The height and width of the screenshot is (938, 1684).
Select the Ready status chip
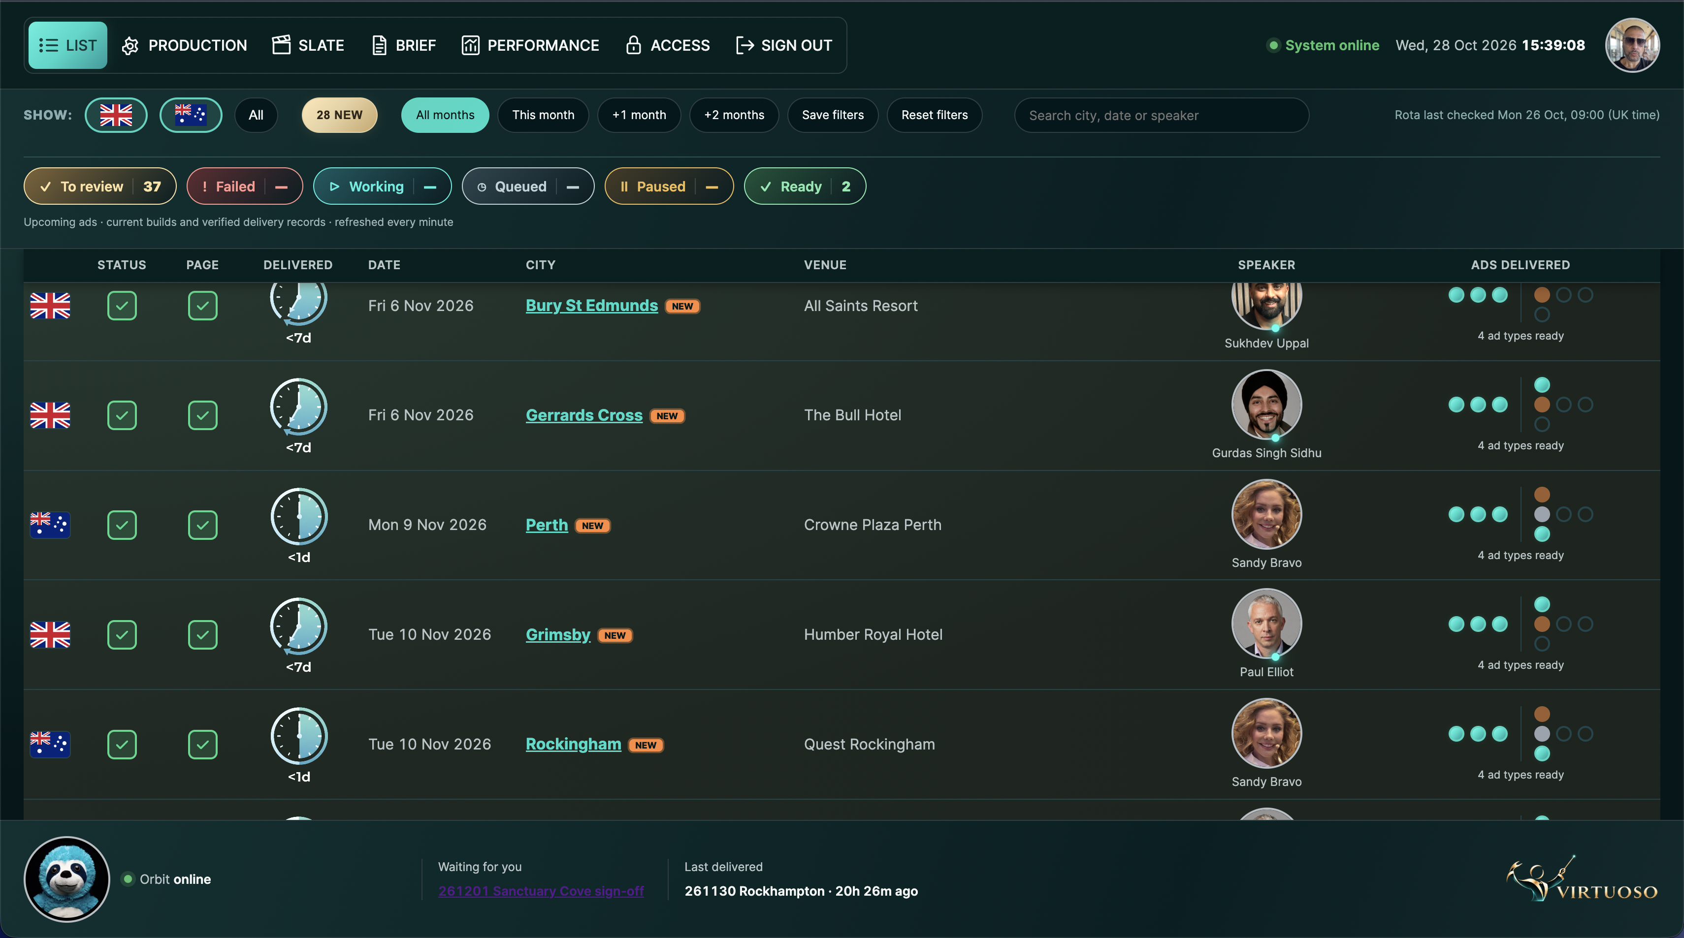pos(805,186)
